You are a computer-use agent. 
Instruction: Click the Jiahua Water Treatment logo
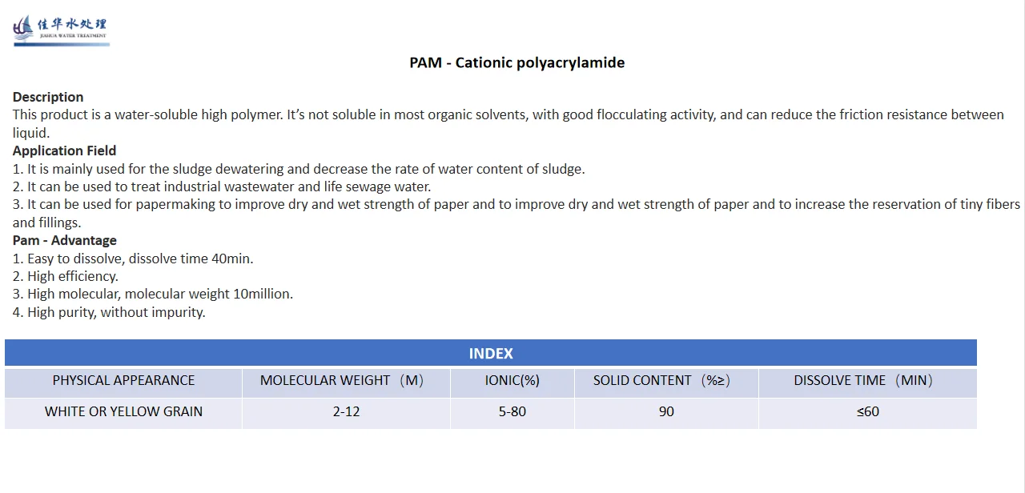60,29
